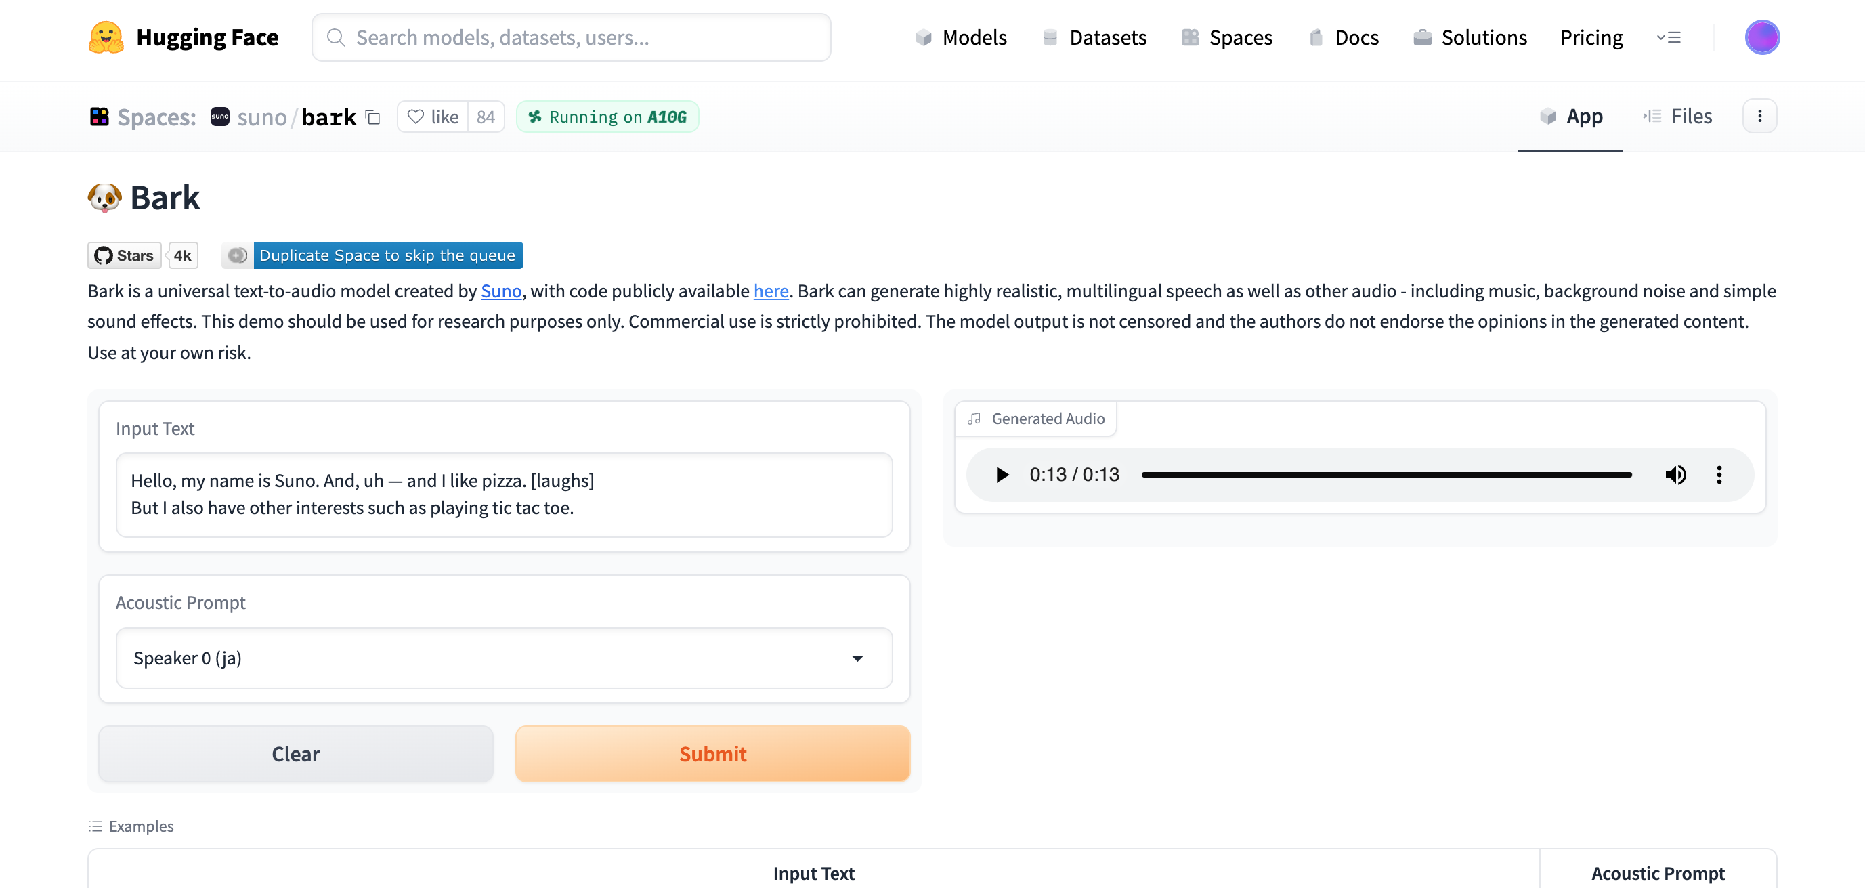Like the bark space

point(433,117)
